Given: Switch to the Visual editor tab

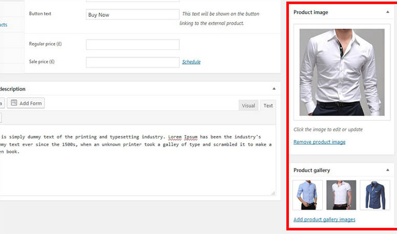Looking at the screenshot, I should point(248,106).
